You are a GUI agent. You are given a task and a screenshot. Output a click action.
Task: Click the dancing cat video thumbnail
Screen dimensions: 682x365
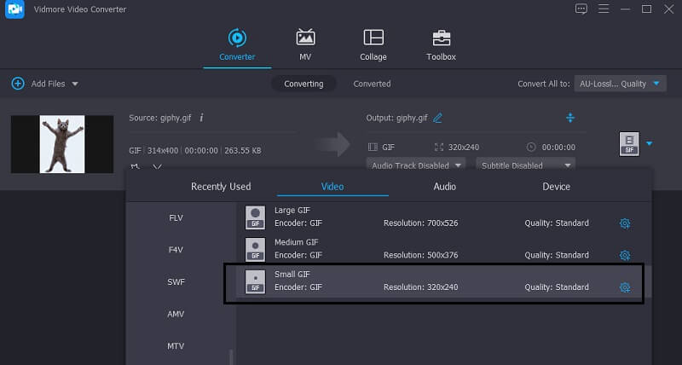[x=61, y=144]
